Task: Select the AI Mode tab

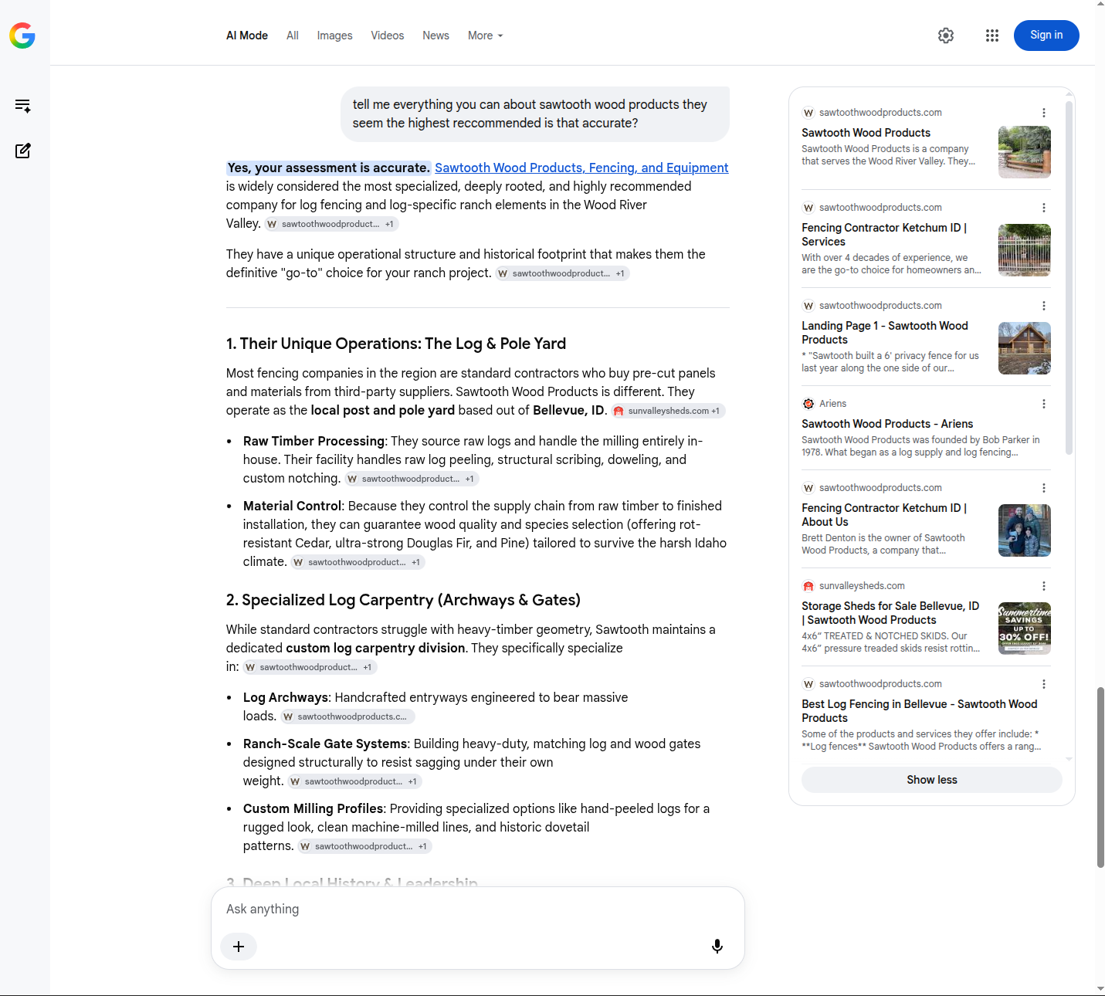Action: [247, 36]
